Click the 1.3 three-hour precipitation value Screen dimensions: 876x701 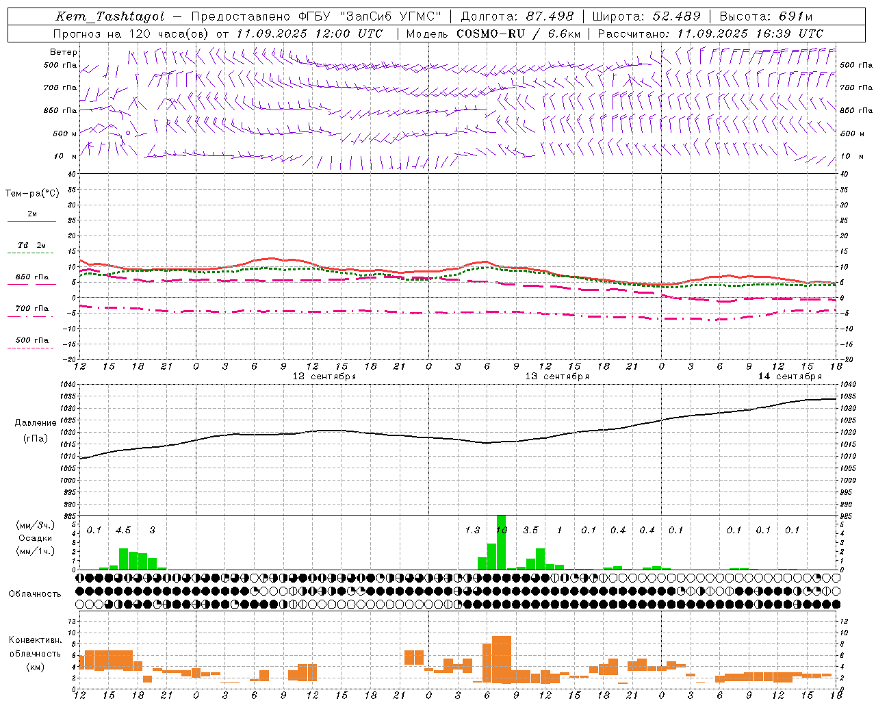click(x=472, y=531)
